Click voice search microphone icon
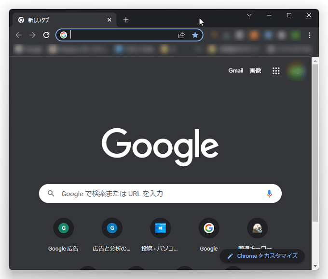Screen dimensions: 328x279 pyautogui.click(x=269, y=194)
